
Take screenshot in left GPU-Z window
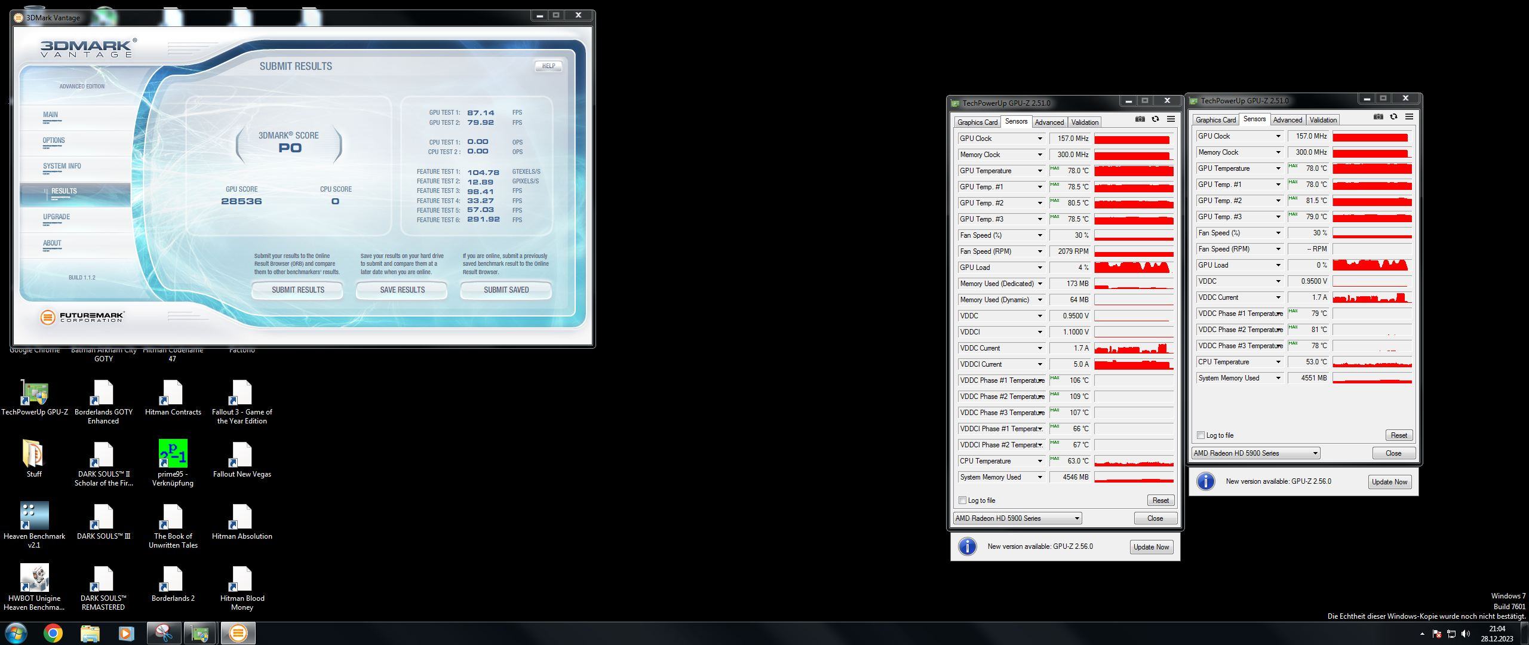[x=1140, y=119]
